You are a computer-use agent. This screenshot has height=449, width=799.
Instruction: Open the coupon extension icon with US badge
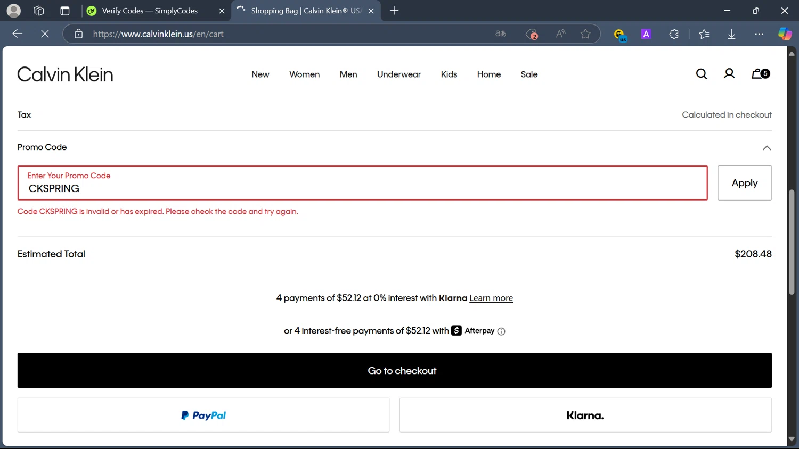pyautogui.click(x=619, y=35)
